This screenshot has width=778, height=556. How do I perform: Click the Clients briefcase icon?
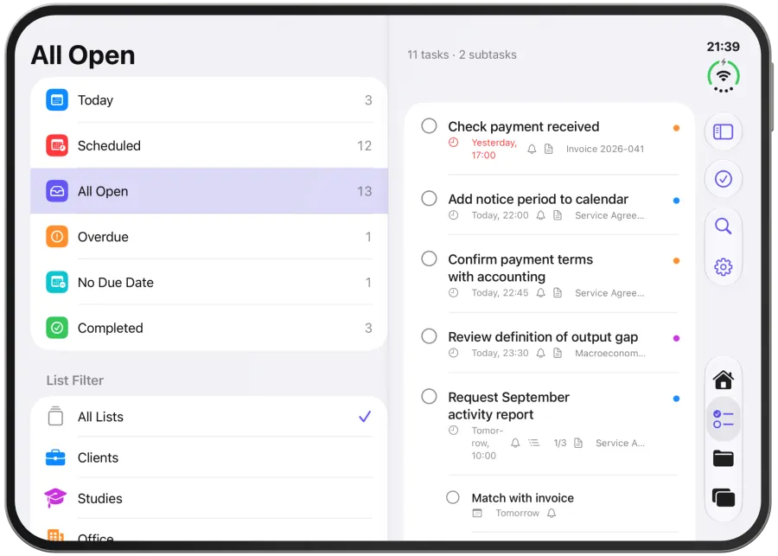click(x=55, y=457)
